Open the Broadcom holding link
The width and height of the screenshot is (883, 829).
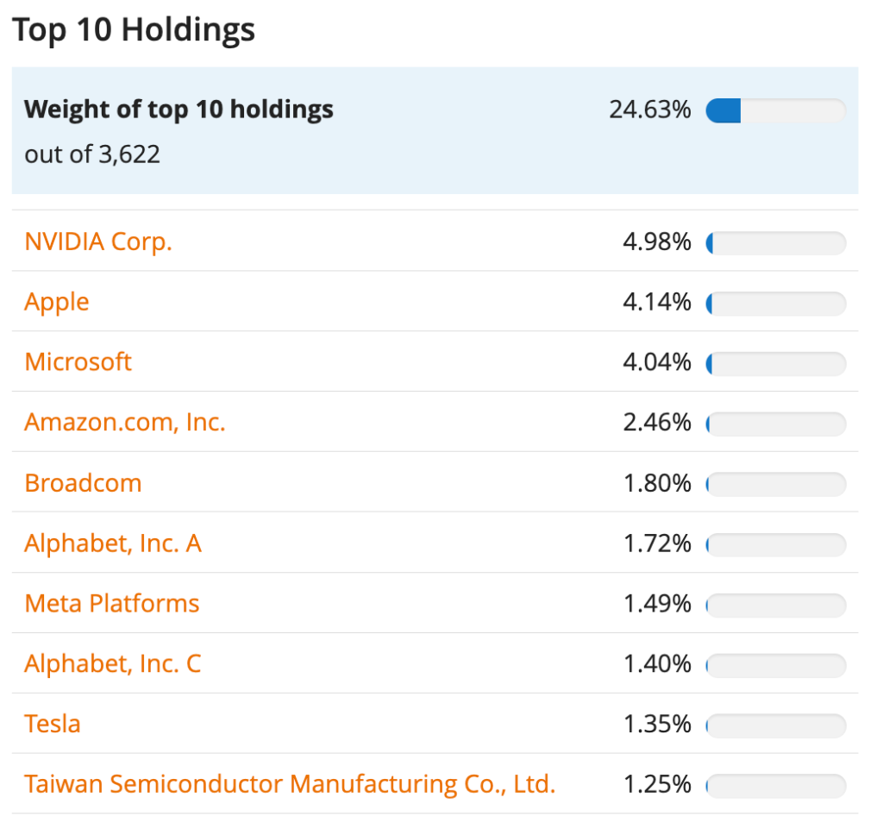tap(83, 482)
